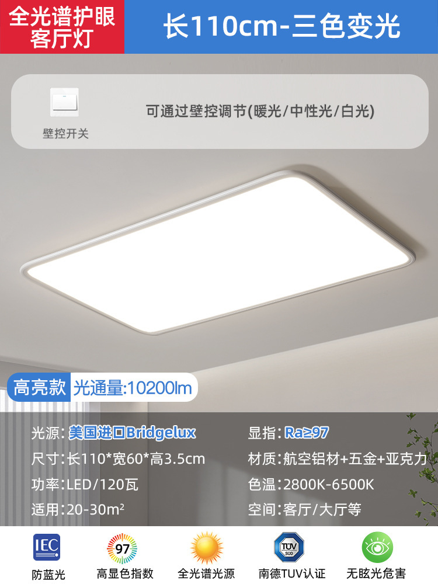Click the wall-control adjustment description text
Viewport: 438px width, 584px height.
coord(260,111)
